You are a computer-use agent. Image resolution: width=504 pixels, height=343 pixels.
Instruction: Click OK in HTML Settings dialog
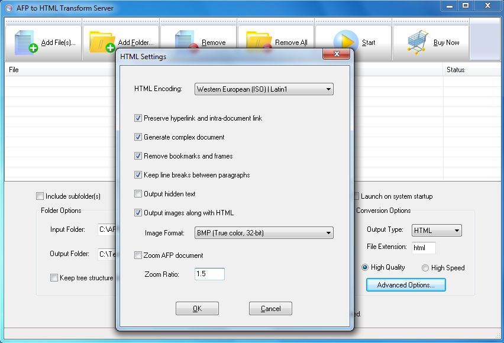click(x=197, y=309)
